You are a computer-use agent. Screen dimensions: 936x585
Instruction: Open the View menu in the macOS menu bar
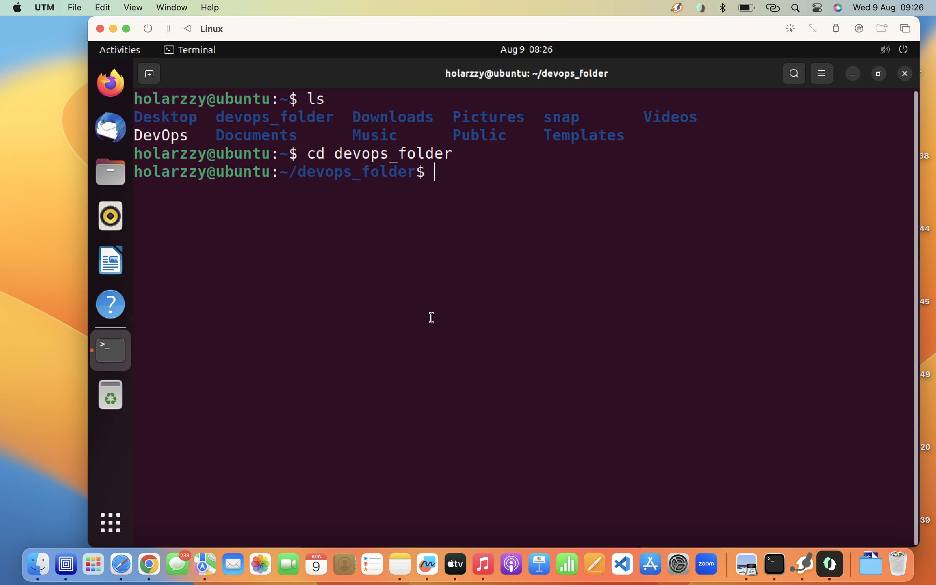[132, 7]
